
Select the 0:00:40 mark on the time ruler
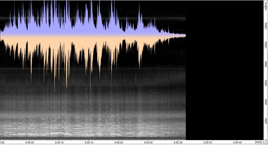238,143
